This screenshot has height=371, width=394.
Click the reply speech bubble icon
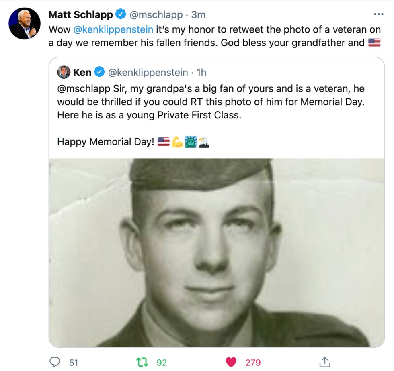click(55, 362)
